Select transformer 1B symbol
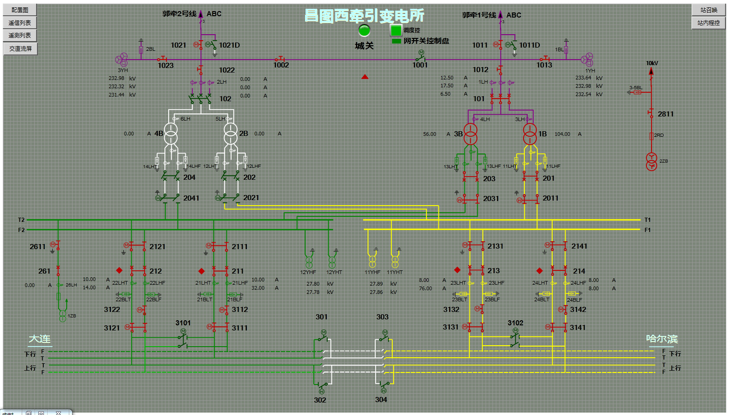The width and height of the screenshot is (731, 415). pos(530,134)
